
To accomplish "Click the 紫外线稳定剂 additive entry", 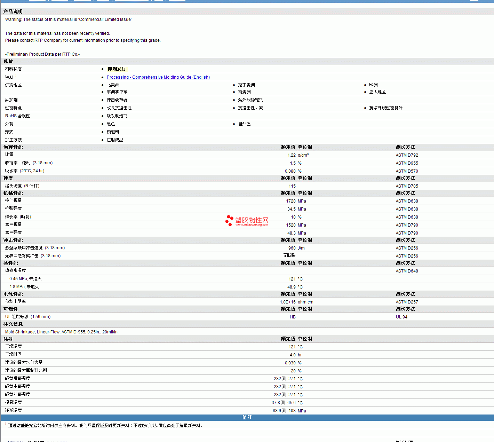I will coord(250,100).
